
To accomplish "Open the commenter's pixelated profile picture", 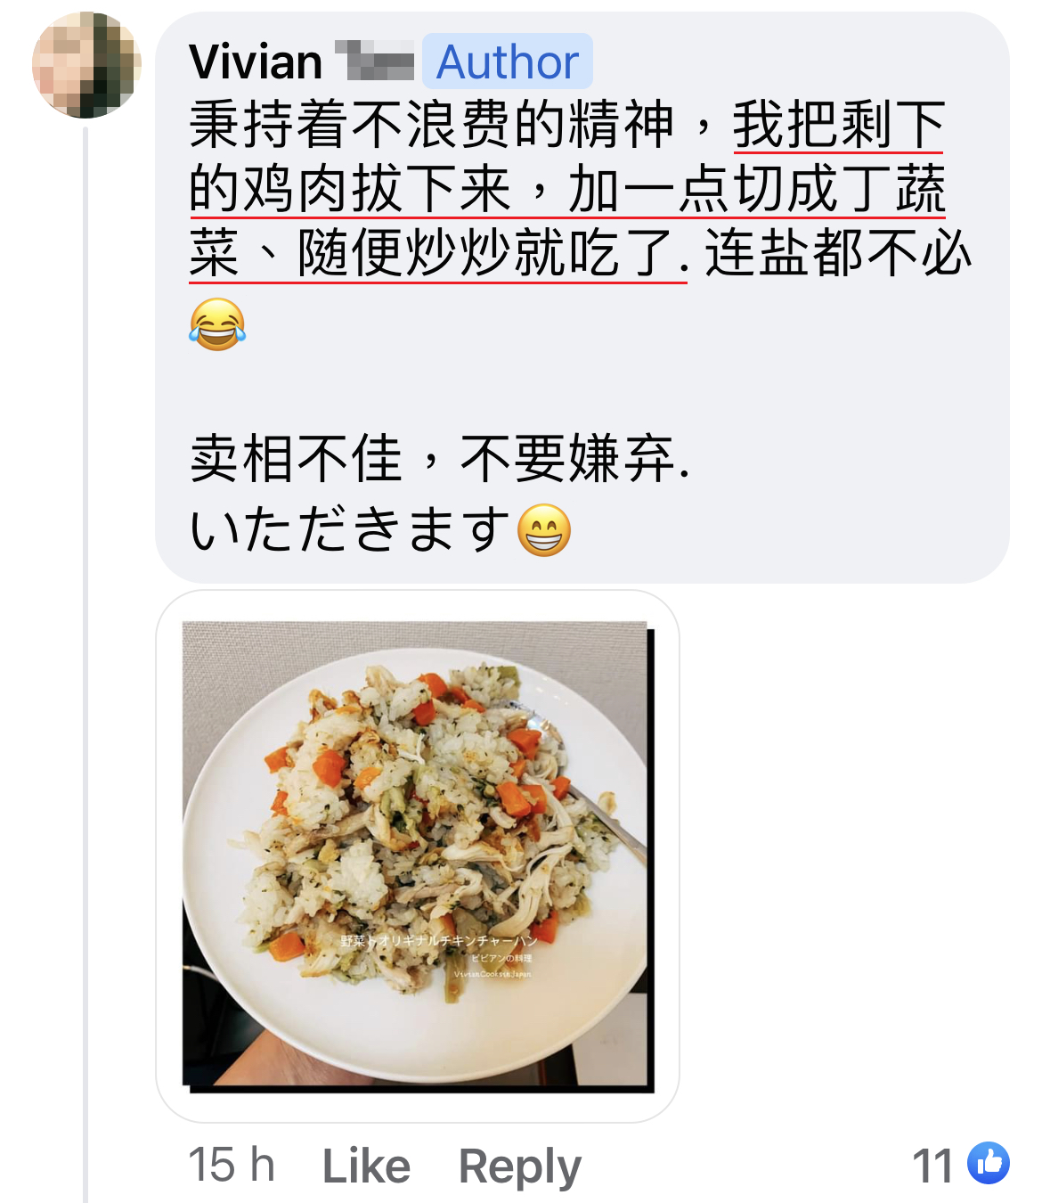I will click(x=86, y=64).
